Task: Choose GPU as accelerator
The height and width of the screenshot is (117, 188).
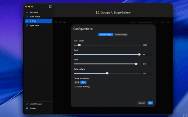Action: click(x=83, y=82)
